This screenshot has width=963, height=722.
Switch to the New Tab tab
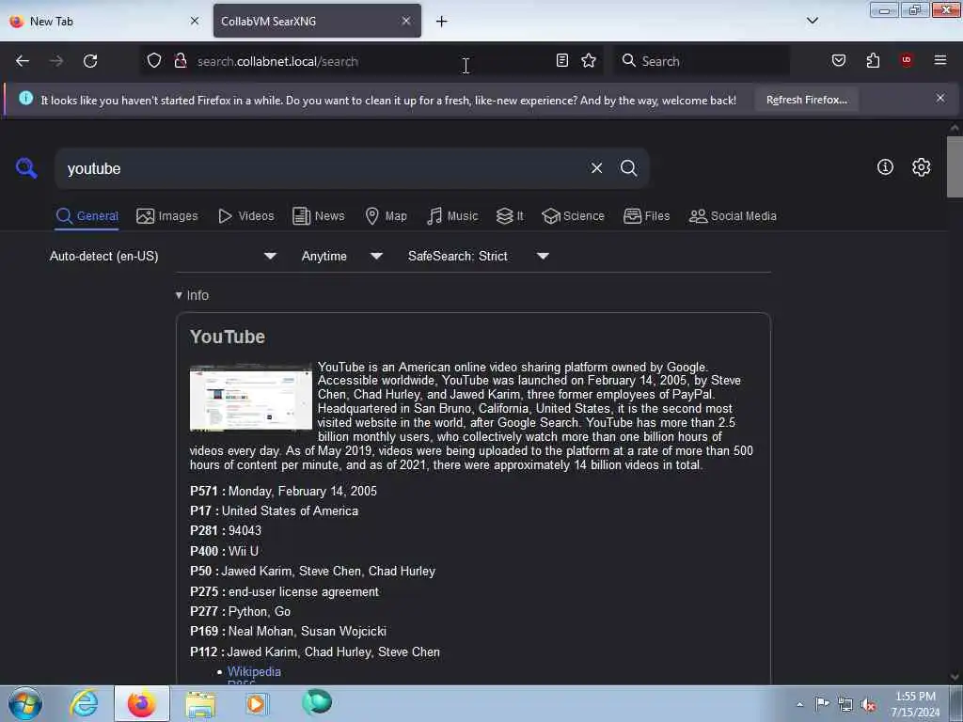pos(105,21)
